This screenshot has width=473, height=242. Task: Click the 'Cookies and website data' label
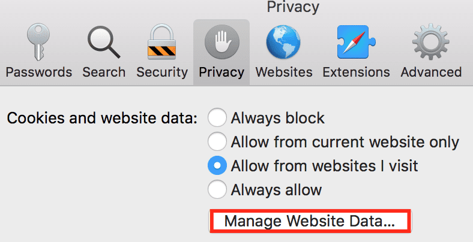[x=102, y=118]
